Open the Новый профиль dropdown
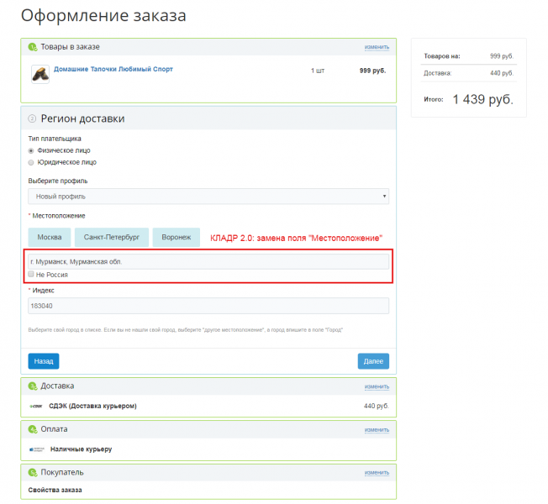Screen dimensions: 548x504 pos(208,197)
